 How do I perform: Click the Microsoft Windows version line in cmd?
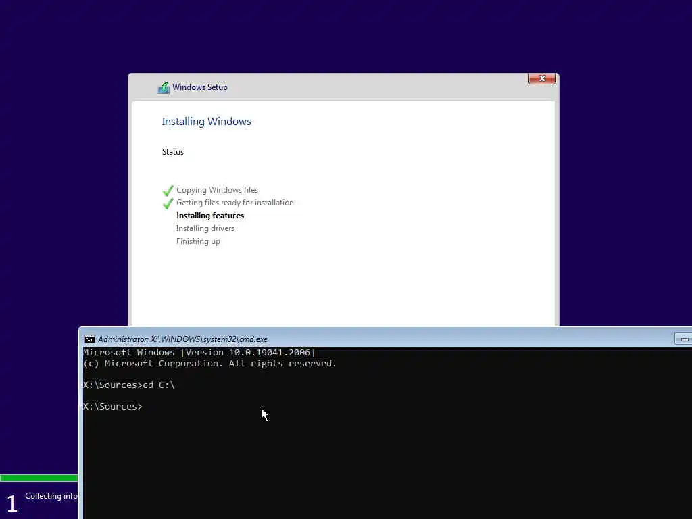pyautogui.click(x=199, y=352)
